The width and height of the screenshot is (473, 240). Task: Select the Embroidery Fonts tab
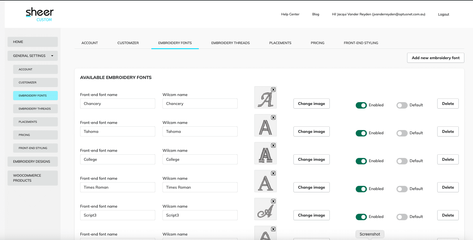coord(175,43)
